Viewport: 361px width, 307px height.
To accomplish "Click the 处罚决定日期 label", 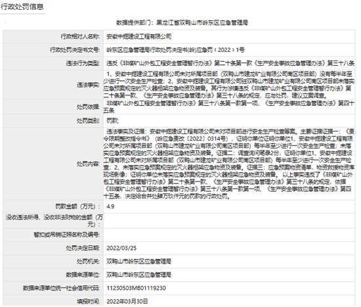I will pos(83,248).
